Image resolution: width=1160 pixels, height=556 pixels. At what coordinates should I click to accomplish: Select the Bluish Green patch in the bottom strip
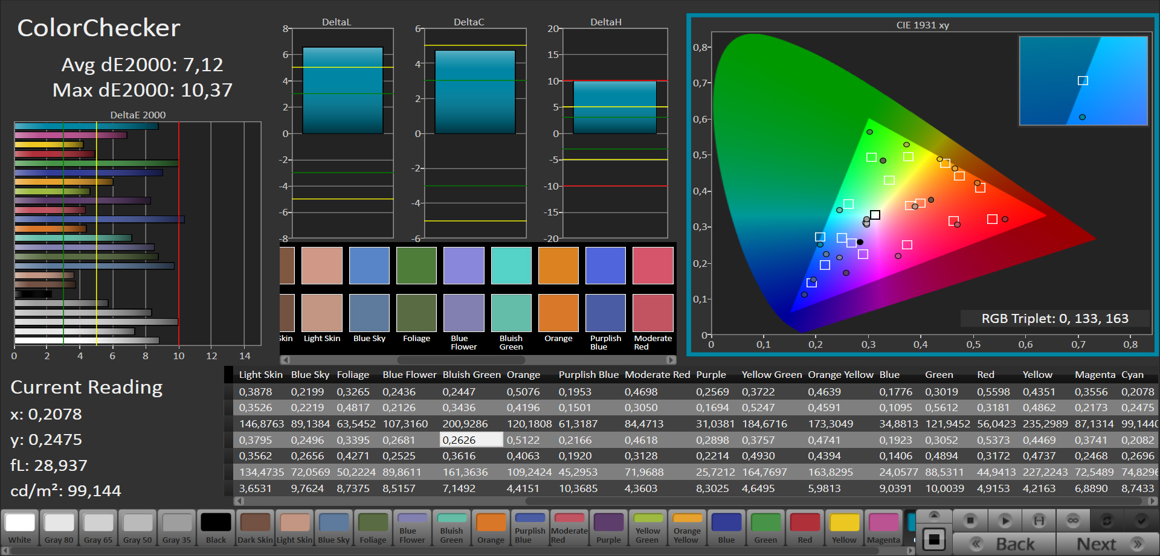point(451,528)
